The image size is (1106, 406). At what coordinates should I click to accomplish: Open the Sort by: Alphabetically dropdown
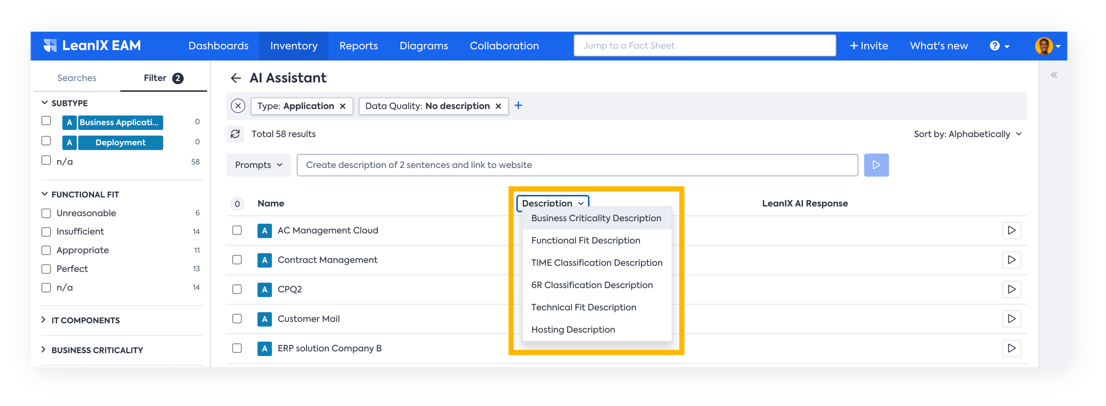[x=968, y=134]
